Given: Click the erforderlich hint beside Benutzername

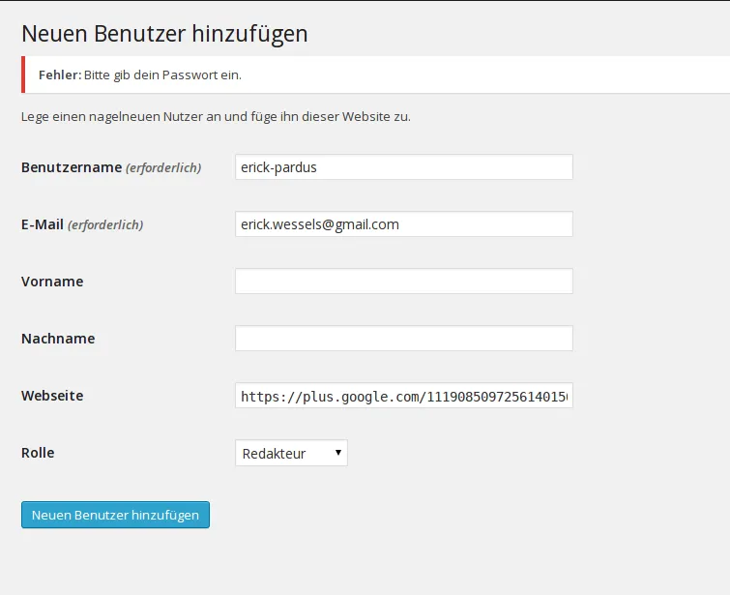Looking at the screenshot, I should coord(163,167).
